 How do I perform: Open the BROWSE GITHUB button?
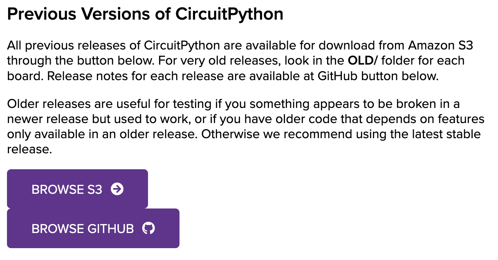tap(93, 228)
